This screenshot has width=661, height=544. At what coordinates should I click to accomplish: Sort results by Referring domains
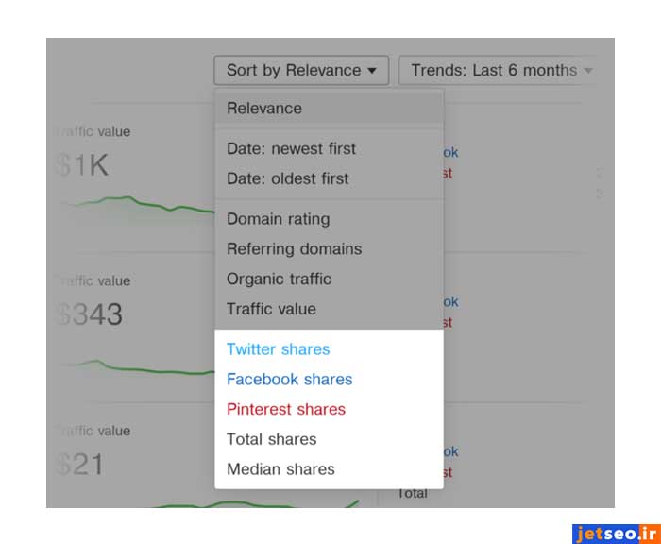(x=294, y=249)
